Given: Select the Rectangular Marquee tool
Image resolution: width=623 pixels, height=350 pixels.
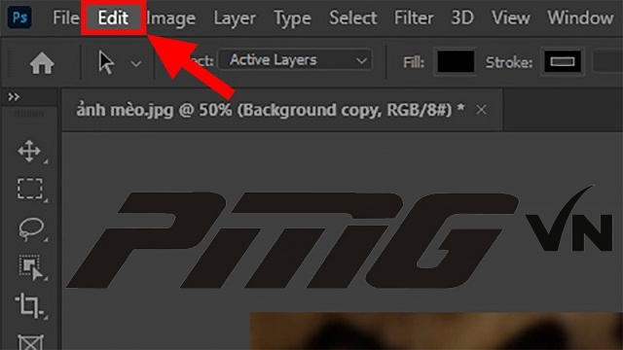Looking at the screenshot, I should click(30, 189).
